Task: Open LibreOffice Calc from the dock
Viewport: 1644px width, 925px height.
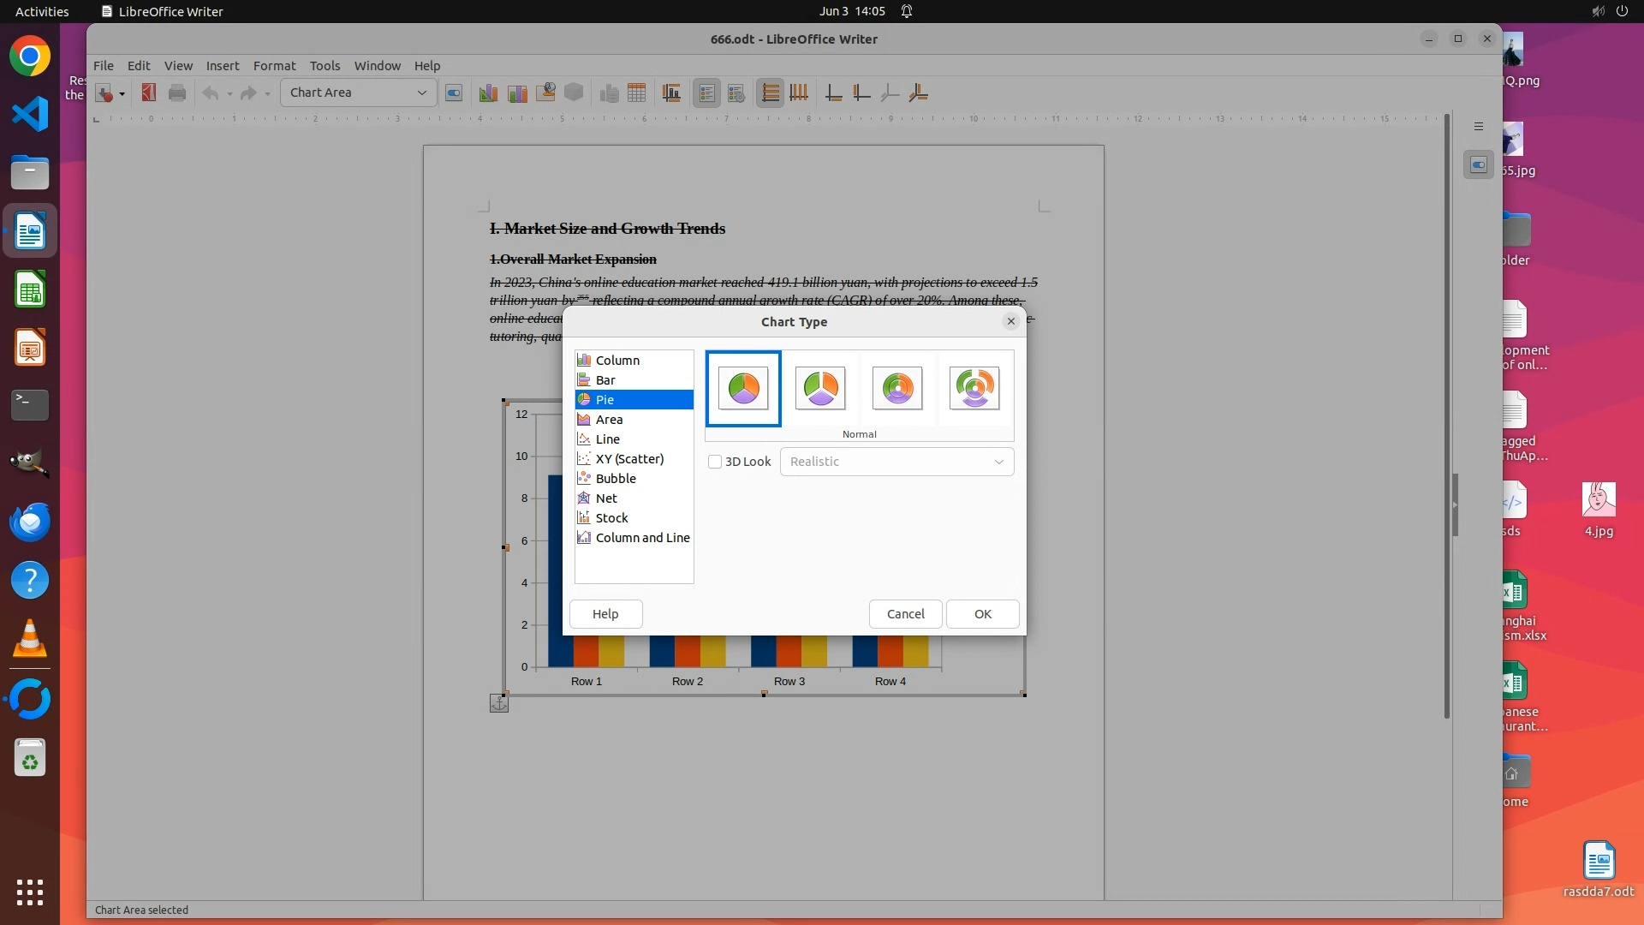Action: 30,289
